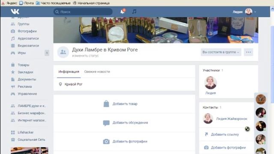The height and width of the screenshot is (154, 274).
Task: Click the group avatar placeholder icon
Action: click(63, 52)
